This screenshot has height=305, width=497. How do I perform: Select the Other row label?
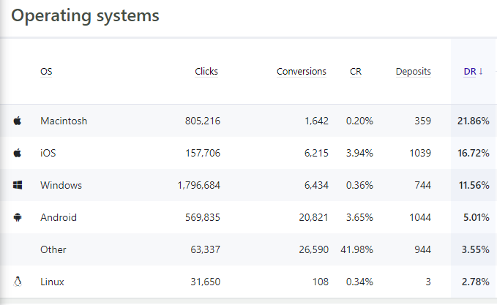(x=53, y=249)
